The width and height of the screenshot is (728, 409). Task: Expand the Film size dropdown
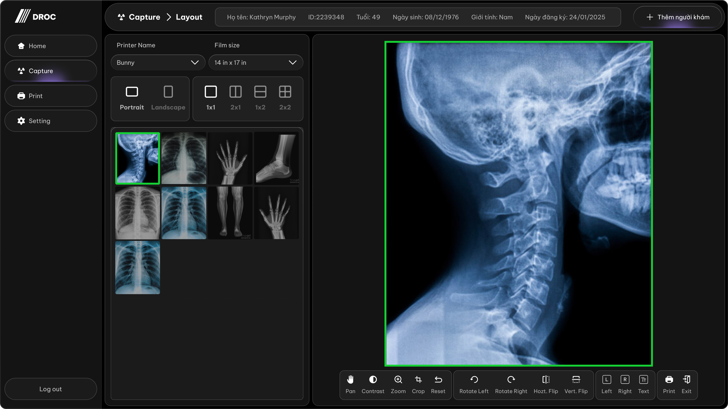256,62
